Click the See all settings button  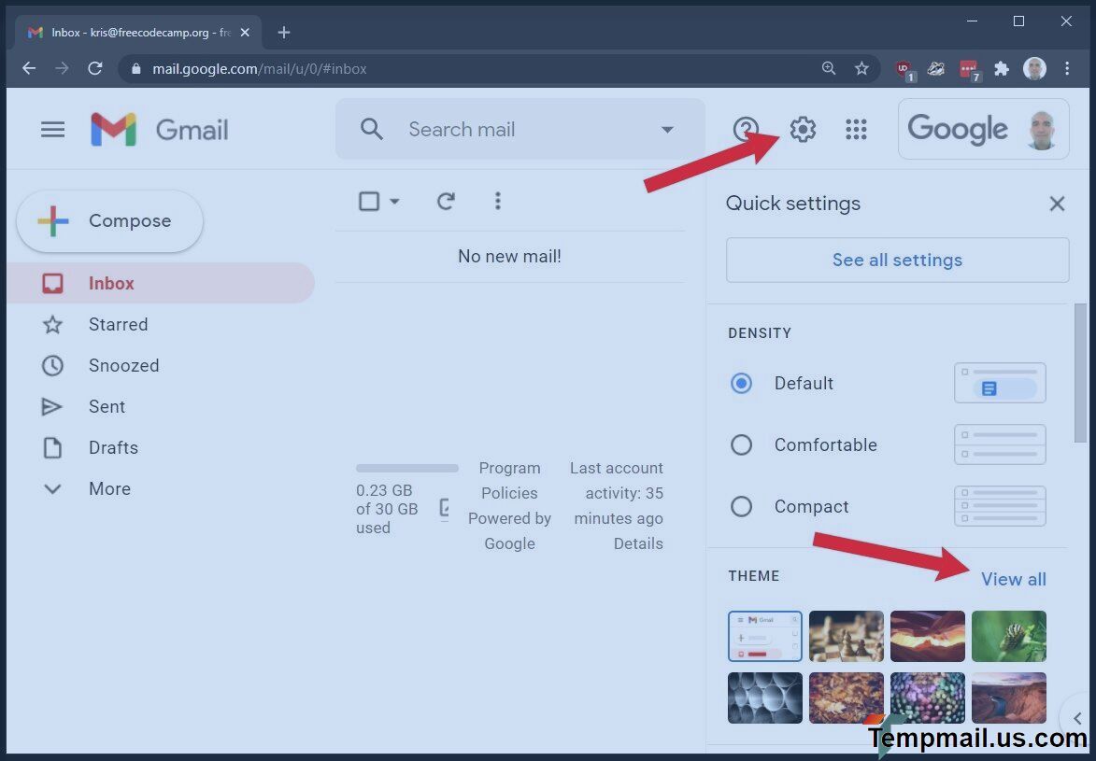tap(896, 260)
